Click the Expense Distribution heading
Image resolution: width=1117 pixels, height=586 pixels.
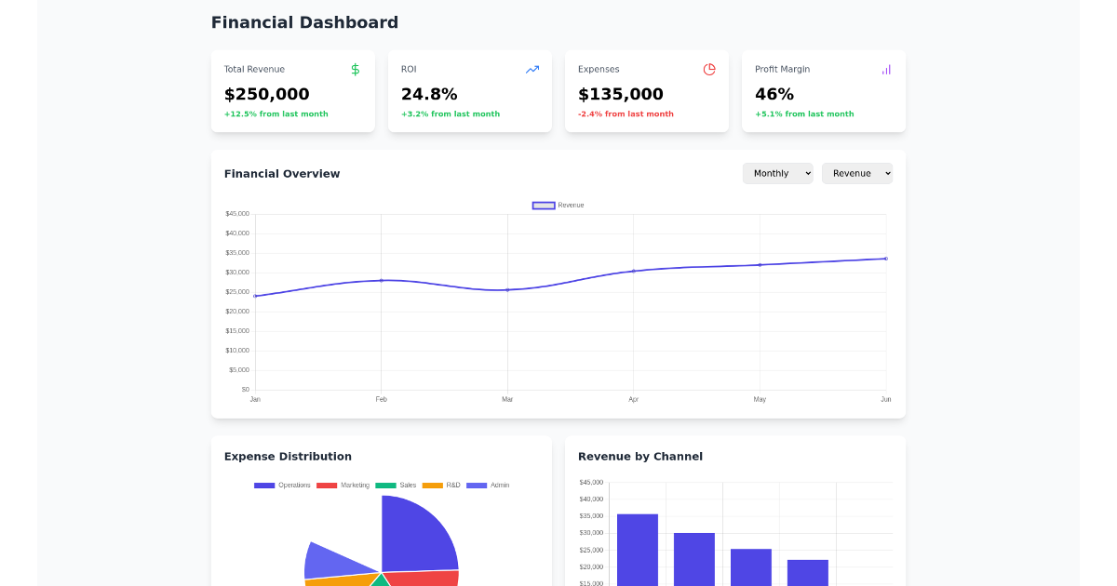pyautogui.click(x=288, y=457)
